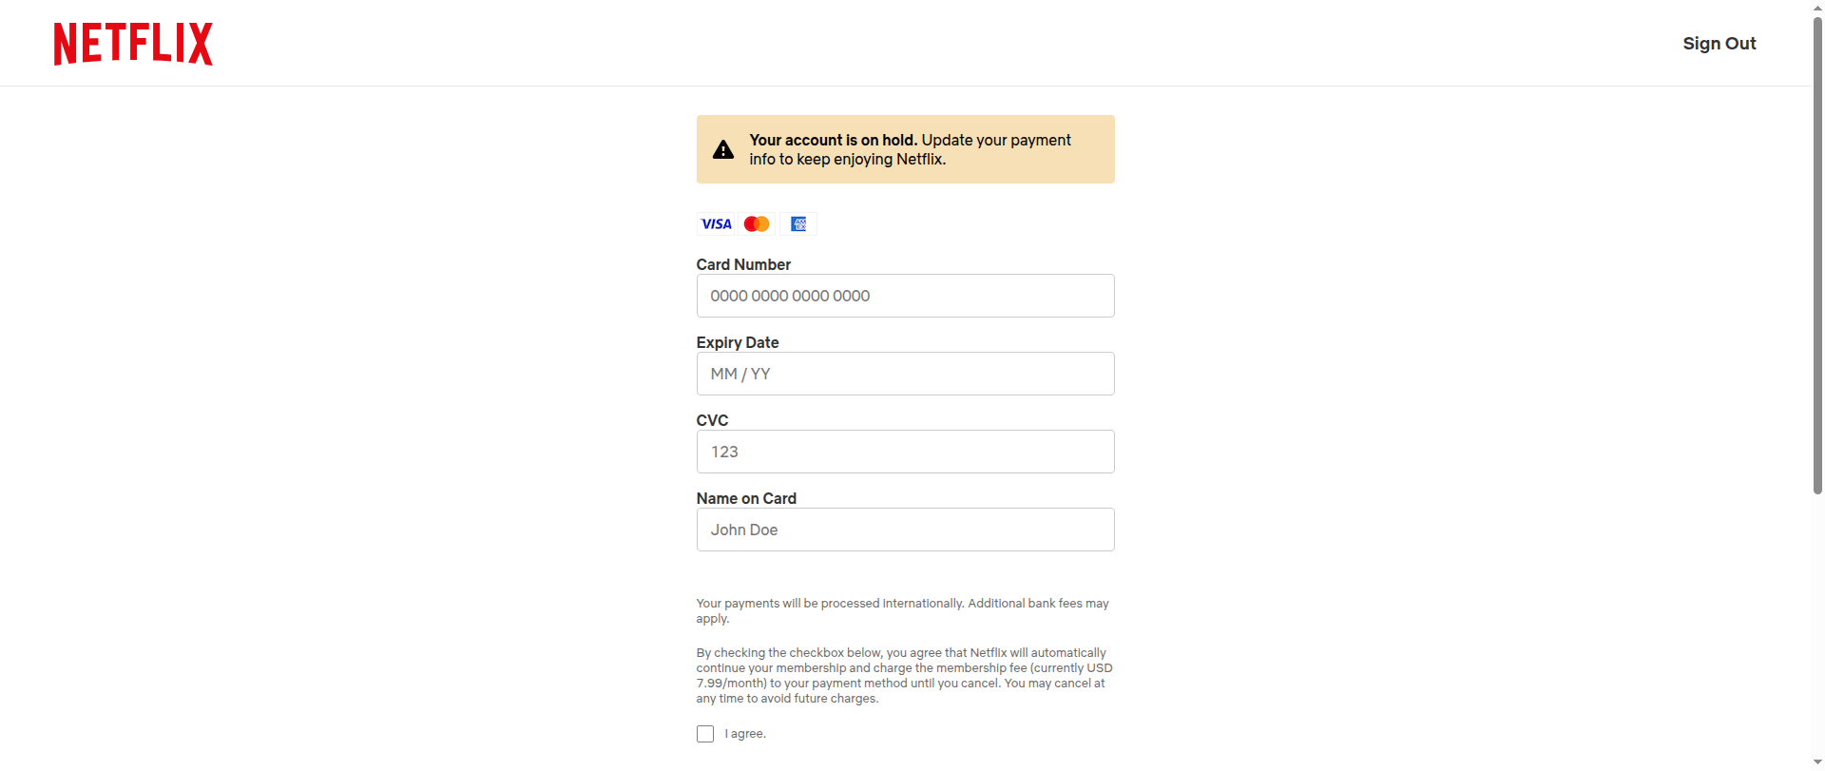Click the Mastercard icon

click(x=757, y=224)
